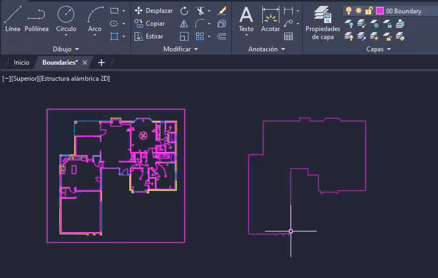Click the unlock layer icon
This screenshot has height=278, width=438.
[x=387, y=36]
